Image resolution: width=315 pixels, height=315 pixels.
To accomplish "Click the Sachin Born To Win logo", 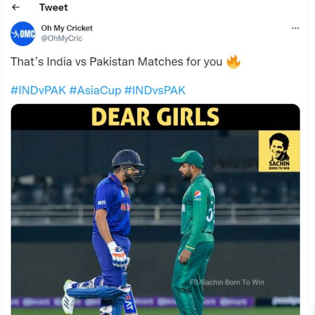I will pyautogui.click(x=279, y=151).
